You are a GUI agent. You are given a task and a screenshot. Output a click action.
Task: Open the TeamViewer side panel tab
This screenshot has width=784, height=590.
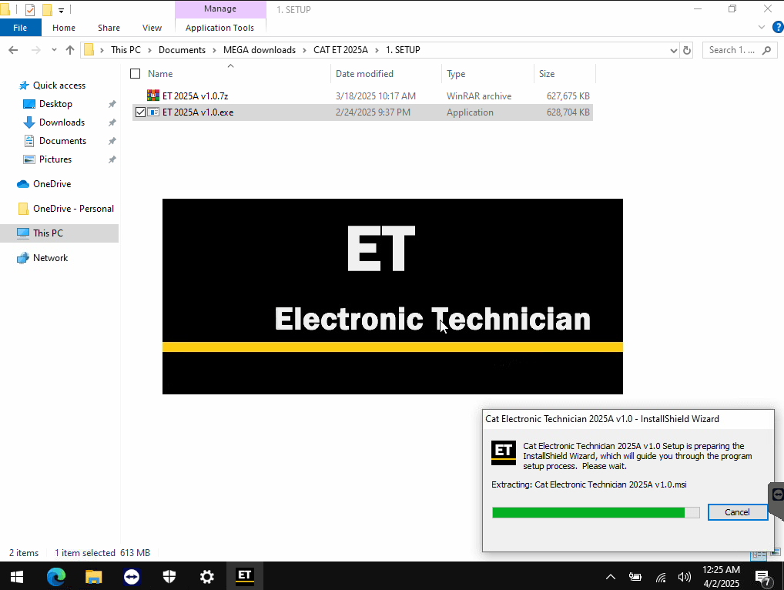coord(777,495)
